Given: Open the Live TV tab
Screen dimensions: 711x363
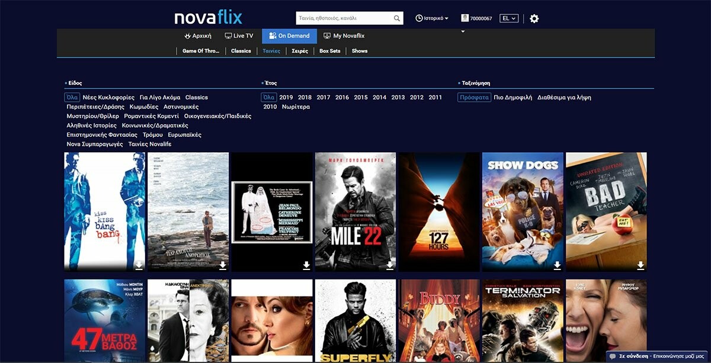Looking at the screenshot, I should pyautogui.click(x=239, y=36).
